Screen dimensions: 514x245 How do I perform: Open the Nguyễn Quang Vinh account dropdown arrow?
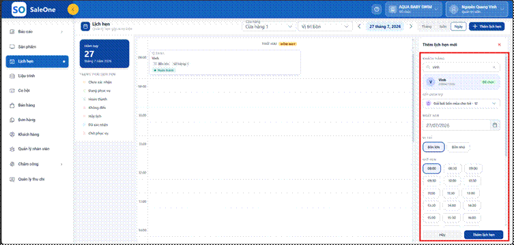[x=502, y=10]
